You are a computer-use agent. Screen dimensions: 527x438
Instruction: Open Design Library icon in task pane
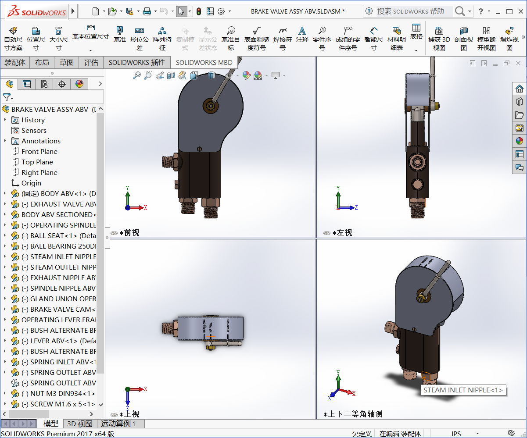pyautogui.click(x=520, y=102)
